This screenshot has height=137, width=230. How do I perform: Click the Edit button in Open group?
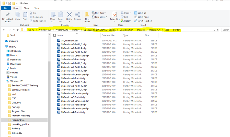point(124,17)
